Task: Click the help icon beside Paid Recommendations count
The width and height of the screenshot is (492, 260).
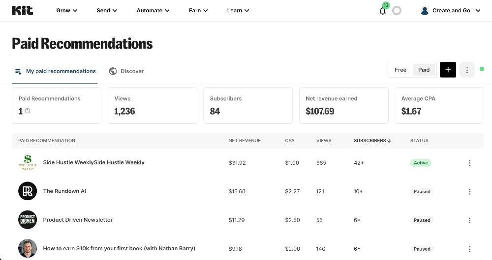Action: click(x=27, y=111)
